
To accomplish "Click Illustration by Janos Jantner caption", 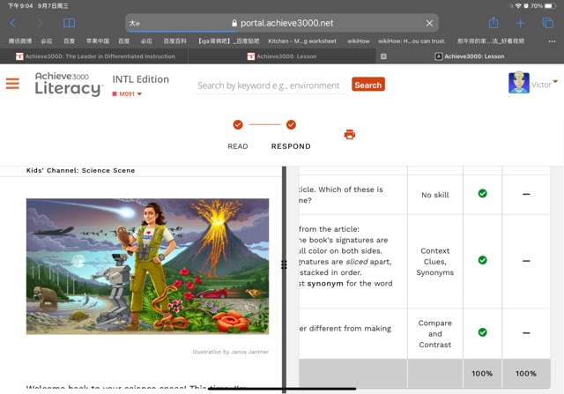I will [231, 352].
